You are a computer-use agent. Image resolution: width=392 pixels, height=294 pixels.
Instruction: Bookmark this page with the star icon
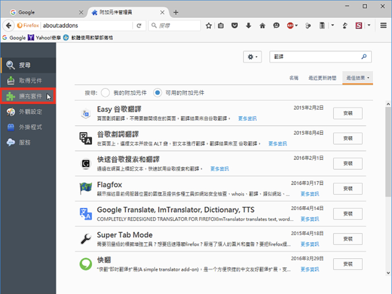[208, 26]
